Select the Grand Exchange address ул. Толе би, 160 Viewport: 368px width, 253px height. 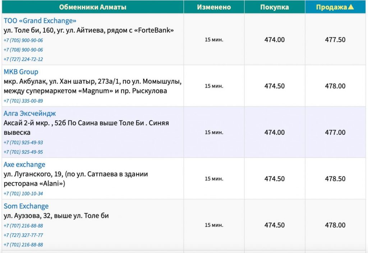[89, 30]
